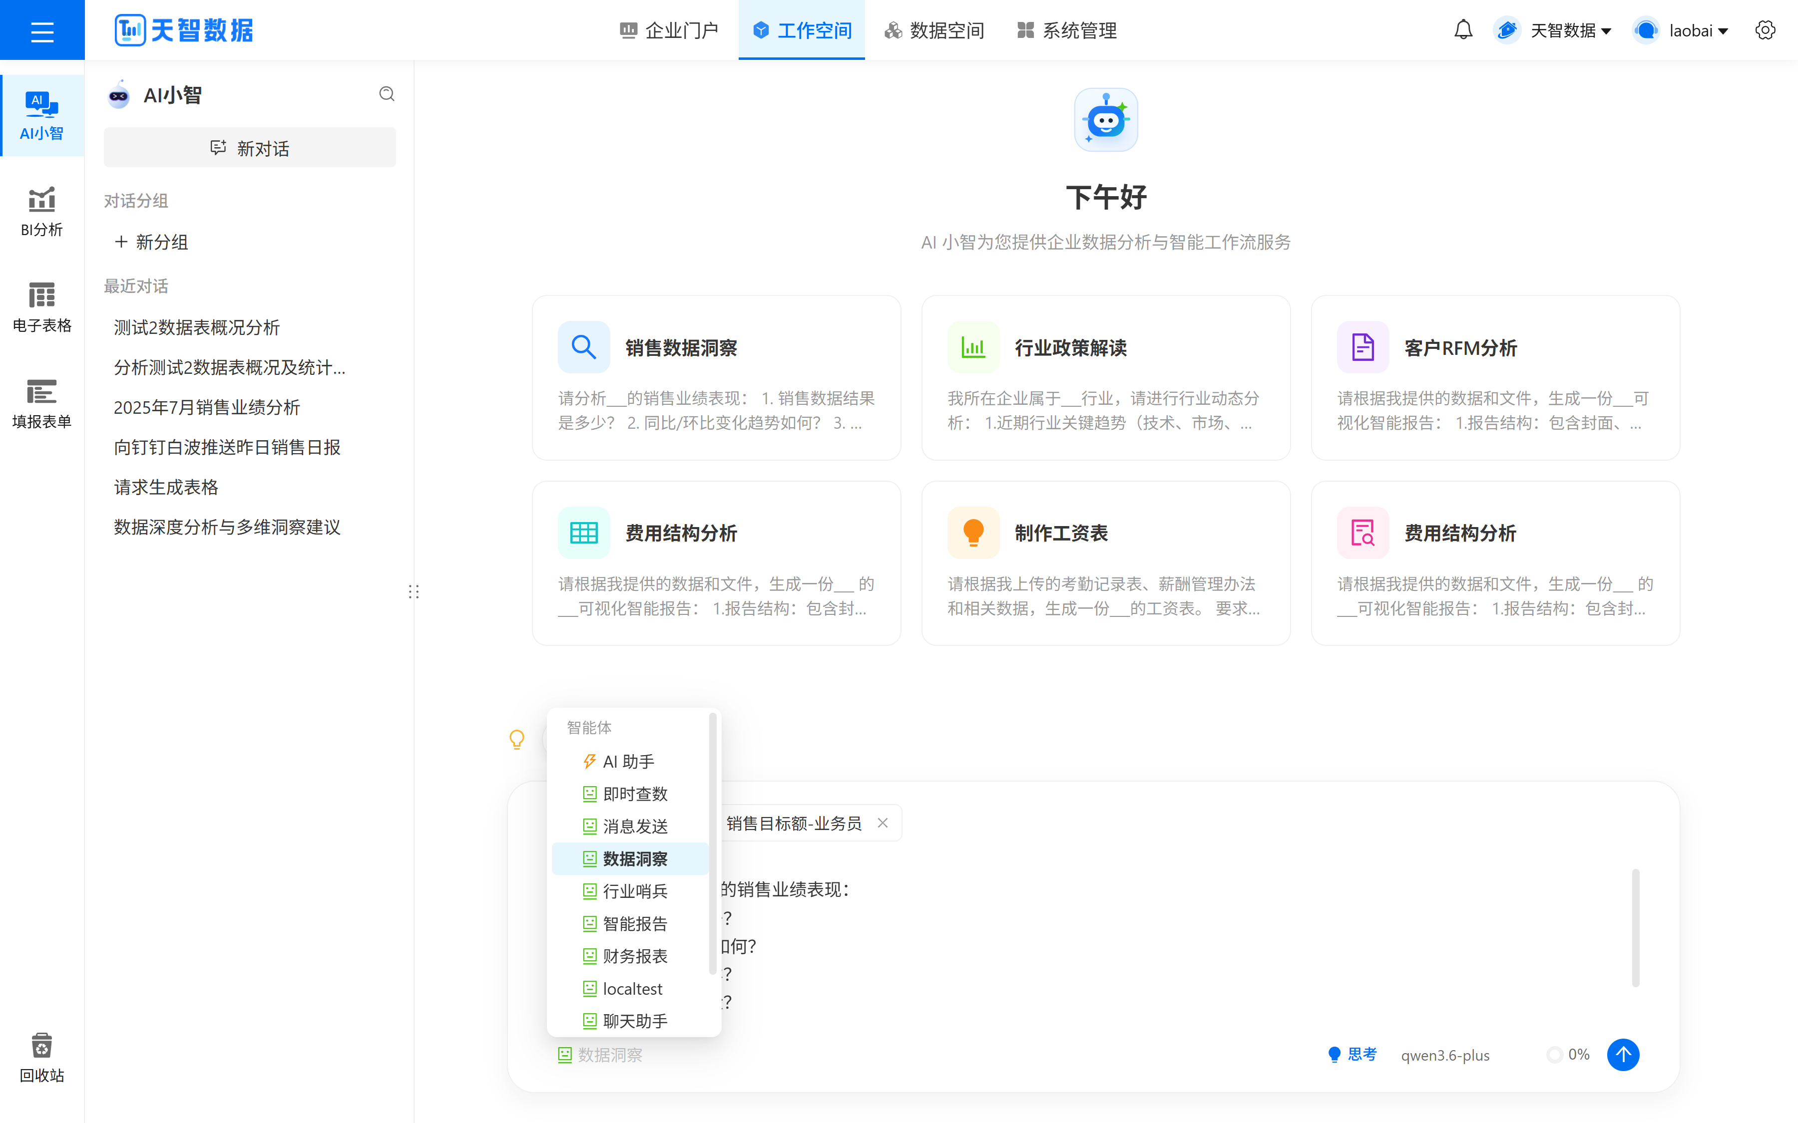Switch to the 工作空间 tab
The height and width of the screenshot is (1123, 1798).
[x=802, y=30]
